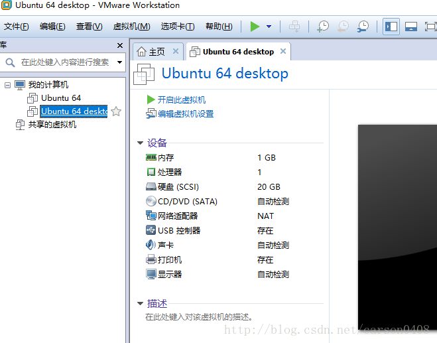The width and height of the screenshot is (437, 343).
Task: Open the 文件(F) menu
Action: (x=16, y=27)
